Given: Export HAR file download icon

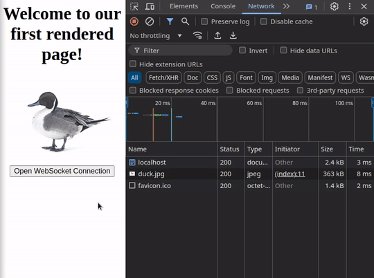Looking at the screenshot, I should (233, 36).
